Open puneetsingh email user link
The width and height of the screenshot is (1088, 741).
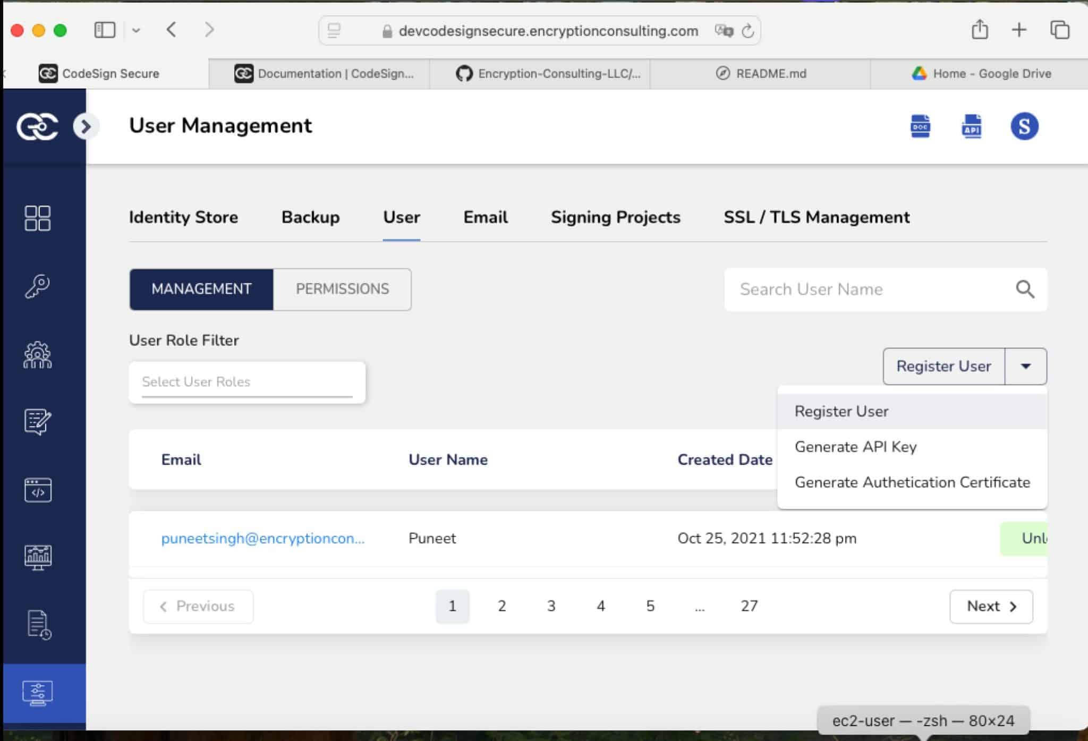262,538
